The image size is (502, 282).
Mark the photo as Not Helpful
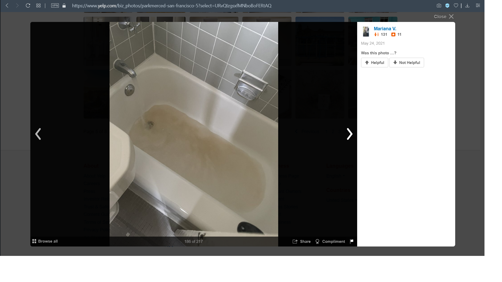click(x=407, y=63)
